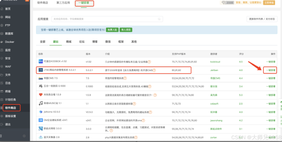Deploy 帝国CMS via 一键部署 link
Viewport: 282px width, 142px height.
click(x=271, y=78)
